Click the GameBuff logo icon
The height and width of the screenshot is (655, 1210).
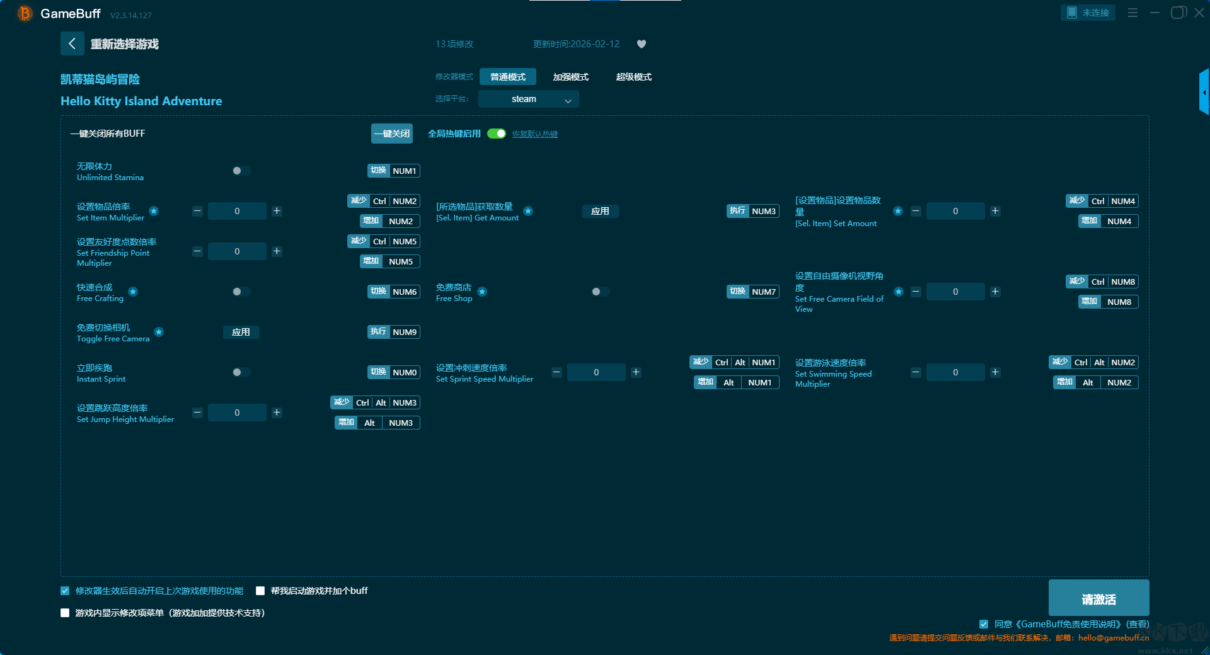tap(25, 13)
